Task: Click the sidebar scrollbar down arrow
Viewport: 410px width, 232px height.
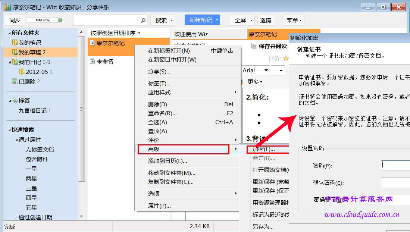Action: [x=81, y=216]
